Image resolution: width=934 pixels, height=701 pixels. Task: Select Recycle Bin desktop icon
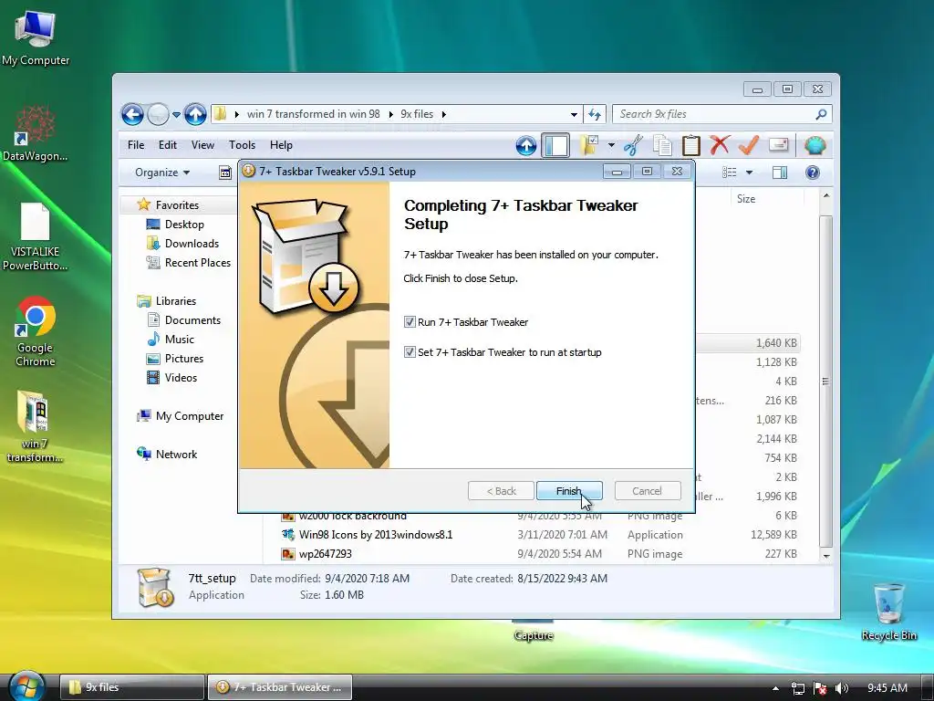coord(888,612)
